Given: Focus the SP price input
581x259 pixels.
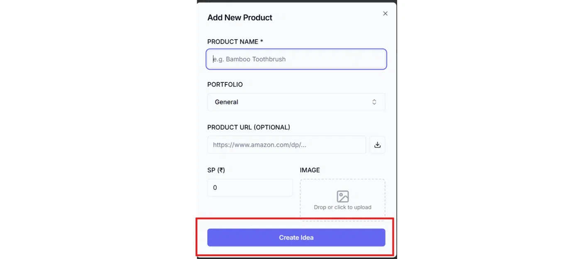Looking at the screenshot, I should tap(250, 187).
